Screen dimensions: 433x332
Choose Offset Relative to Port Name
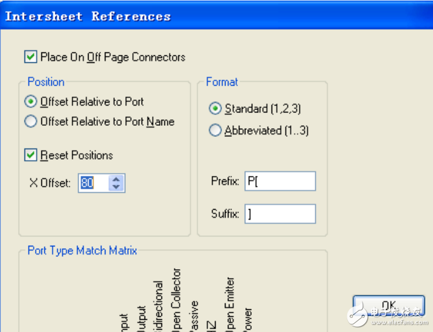[30, 122]
